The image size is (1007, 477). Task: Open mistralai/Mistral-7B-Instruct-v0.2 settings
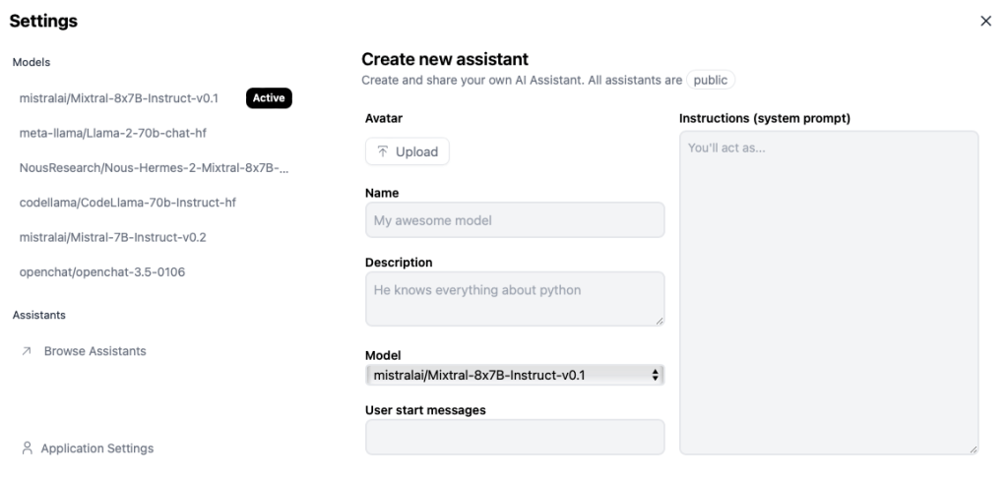tap(112, 237)
